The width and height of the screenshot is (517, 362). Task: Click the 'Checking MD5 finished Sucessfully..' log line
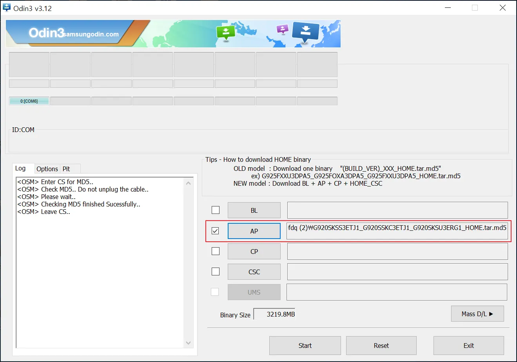79,204
